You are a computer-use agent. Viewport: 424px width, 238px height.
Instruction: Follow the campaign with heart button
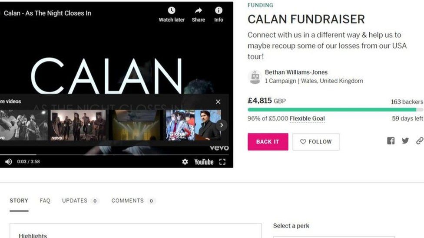(x=316, y=142)
